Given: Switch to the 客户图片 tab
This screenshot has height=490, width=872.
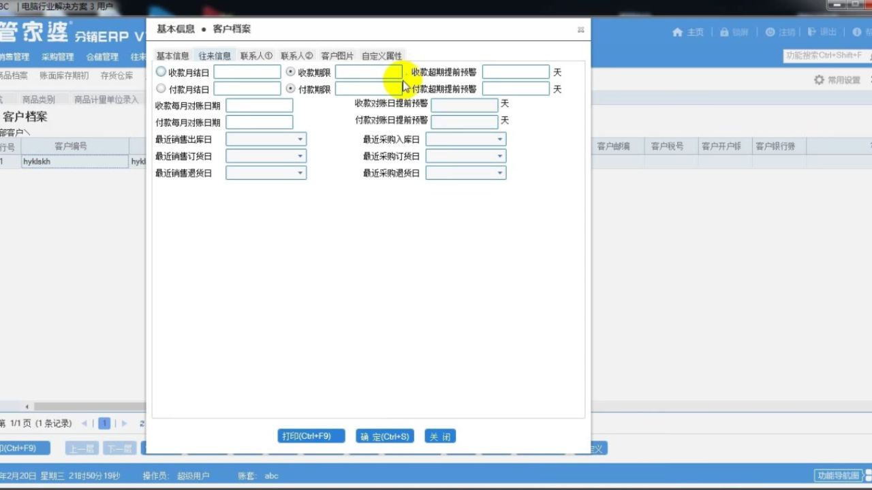Looking at the screenshot, I should (337, 56).
